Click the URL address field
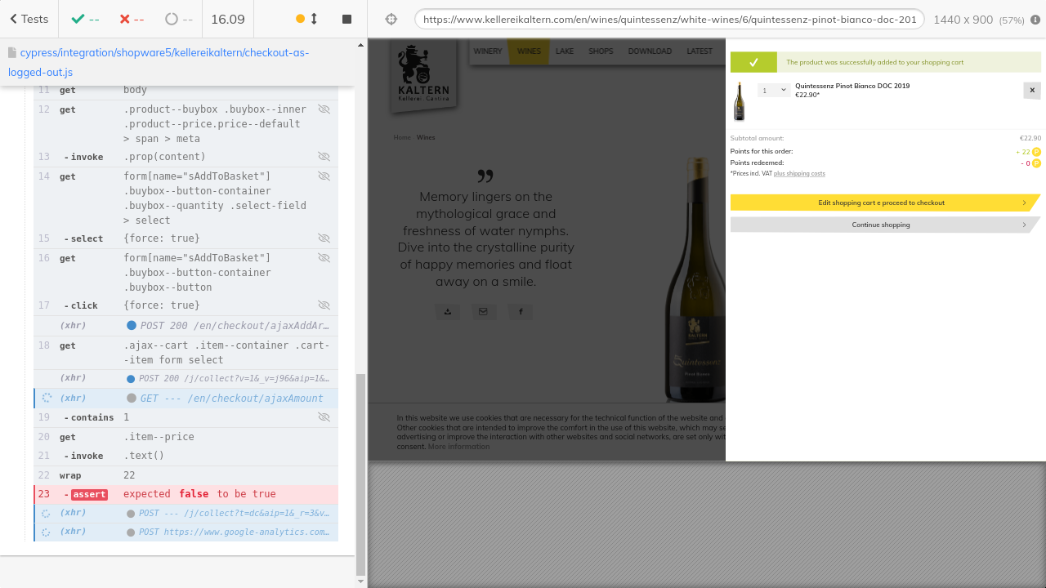This screenshot has height=588, width=1046. tap(668, 20)
